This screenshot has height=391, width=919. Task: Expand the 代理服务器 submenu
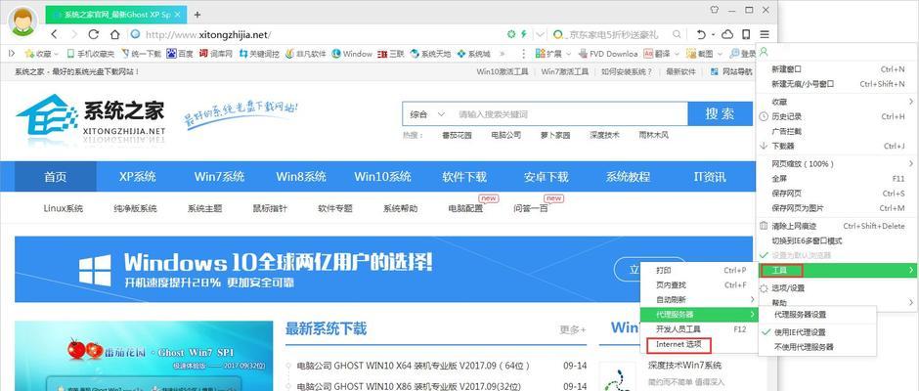[699, 315]
